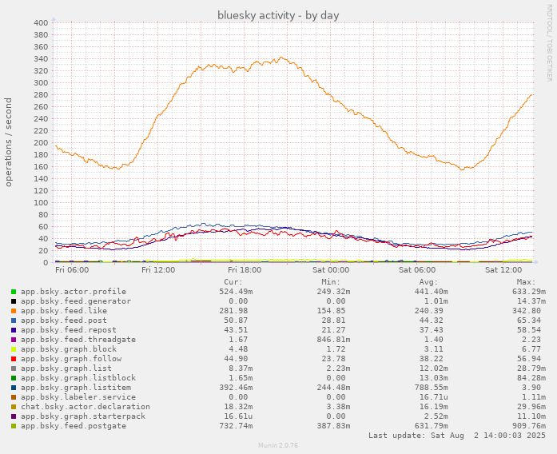Click the brown app.bsky.labeler.service swatch
The image size is (557, 454).
pos(14,397)
